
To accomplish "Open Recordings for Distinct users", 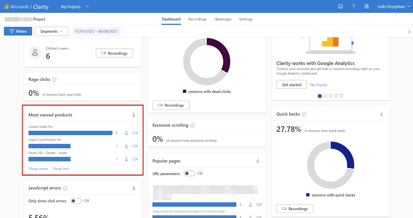I will click(114, 53).
